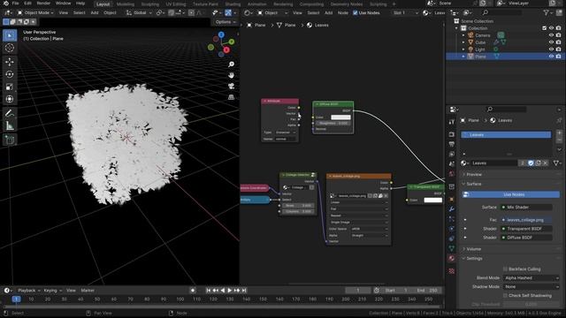Activate the Transform tool

point(10,99)
